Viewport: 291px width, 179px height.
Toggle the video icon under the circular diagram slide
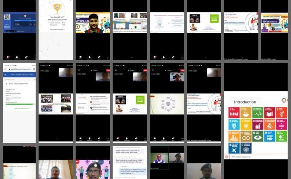pyautogui.click(x=154, y=139)
